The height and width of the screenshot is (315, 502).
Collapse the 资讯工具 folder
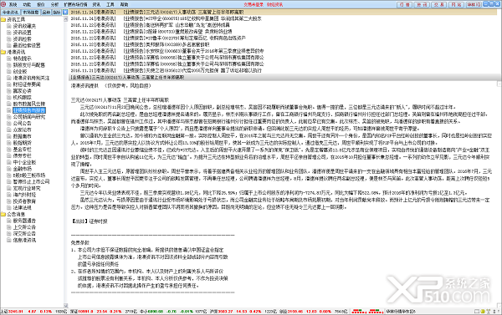3,19
